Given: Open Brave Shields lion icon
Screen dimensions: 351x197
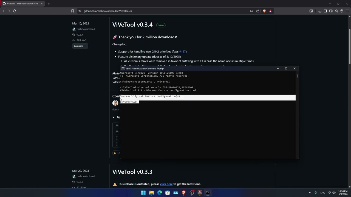Looking at the screenshot, I should pos(264,11).
